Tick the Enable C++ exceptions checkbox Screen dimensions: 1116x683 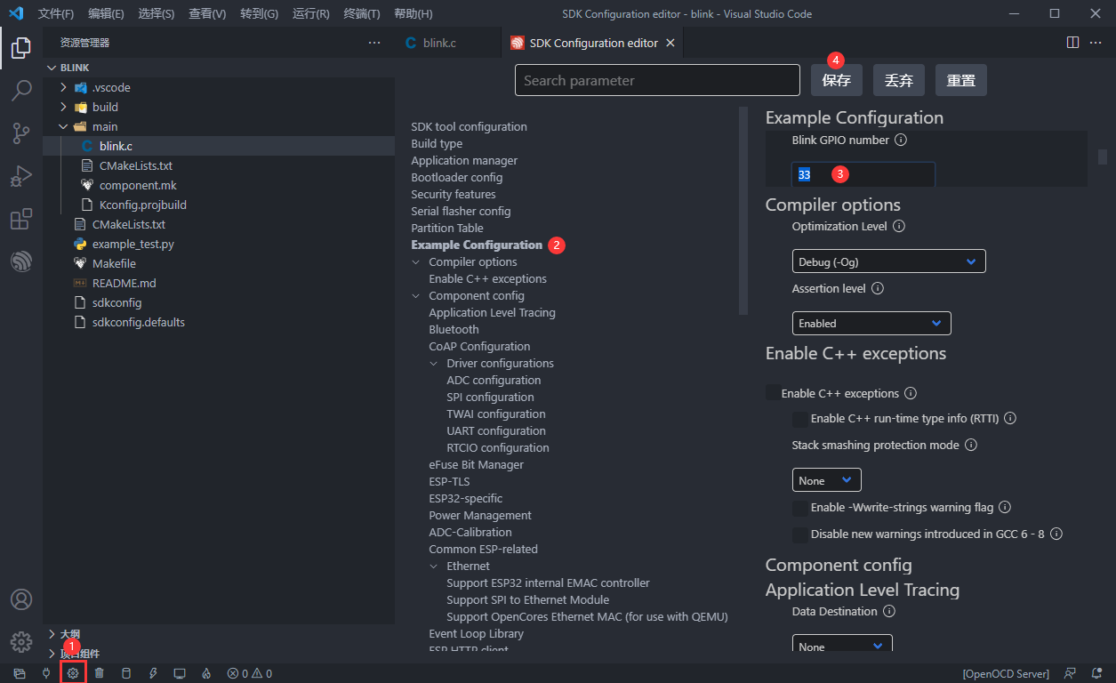[773, 393]
